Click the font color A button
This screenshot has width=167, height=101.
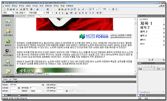[67, 13]
